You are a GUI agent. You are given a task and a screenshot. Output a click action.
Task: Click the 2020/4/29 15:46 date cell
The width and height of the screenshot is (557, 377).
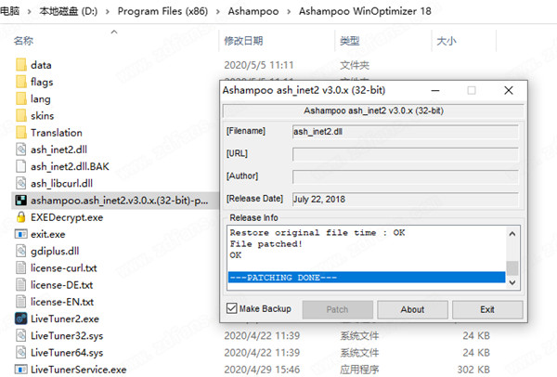262,370
